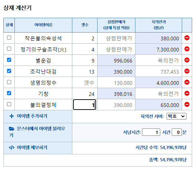The image size is (194, 171).
Task: Click the folder icon beside 몬스터에서 아이템 불러오기
Action: [x=11, y=129]
